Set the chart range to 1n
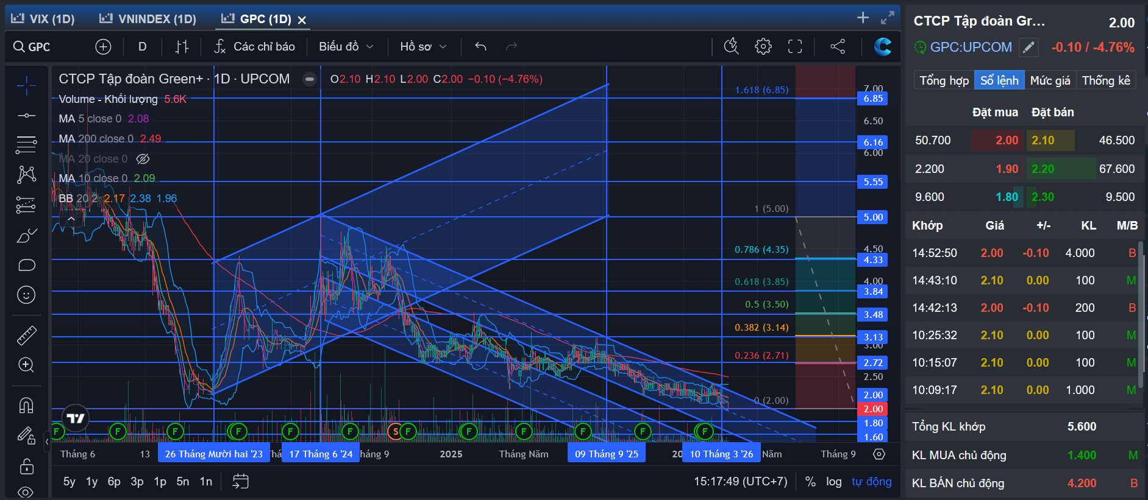1148x500 pixels. [x=206, y=482]
